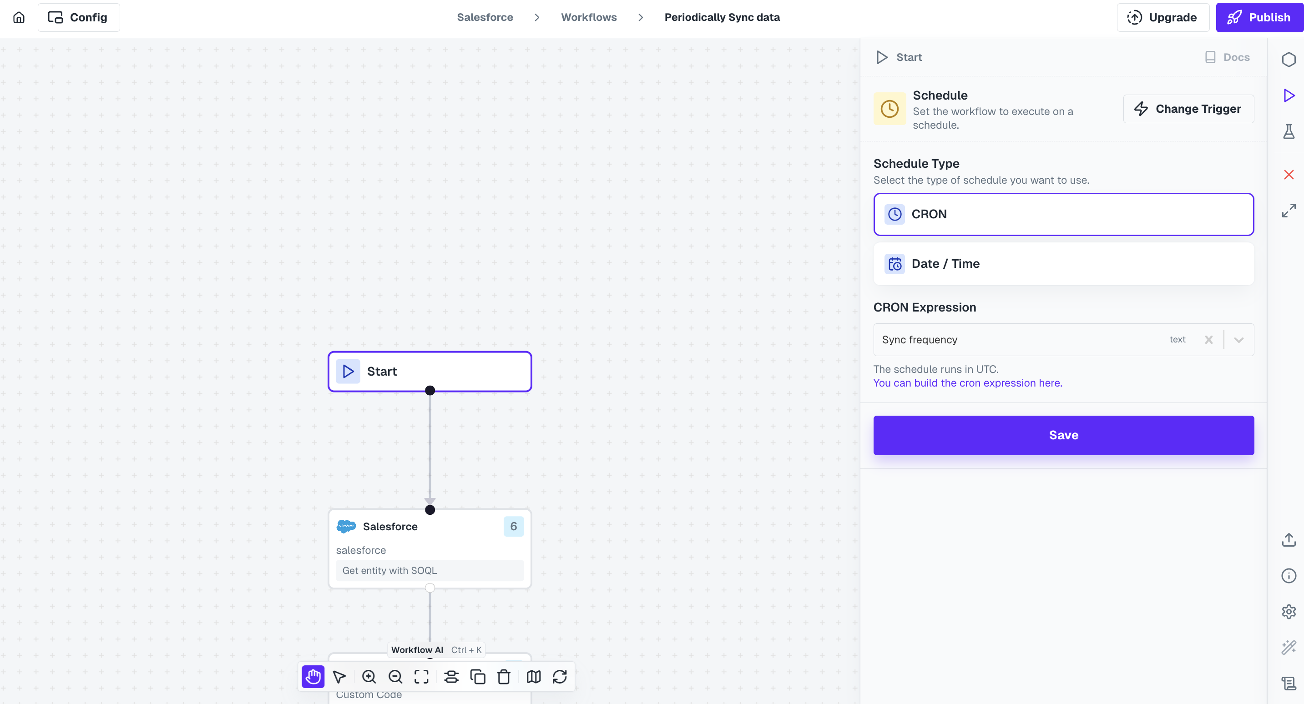
Task: Click the Change Trigger button
Action: 1188,109
